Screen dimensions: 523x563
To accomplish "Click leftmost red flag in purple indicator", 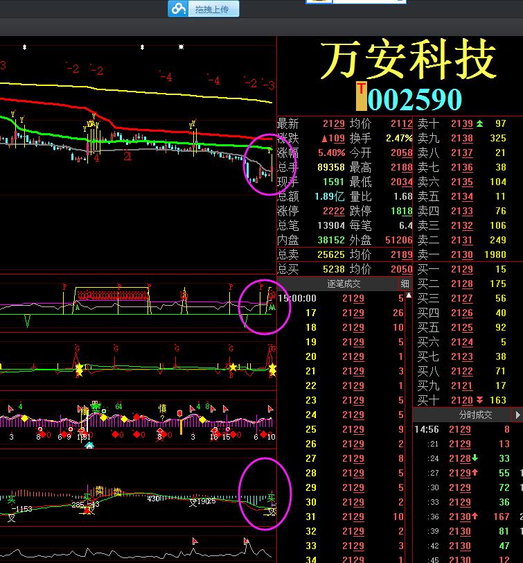I will pos(10,408).
